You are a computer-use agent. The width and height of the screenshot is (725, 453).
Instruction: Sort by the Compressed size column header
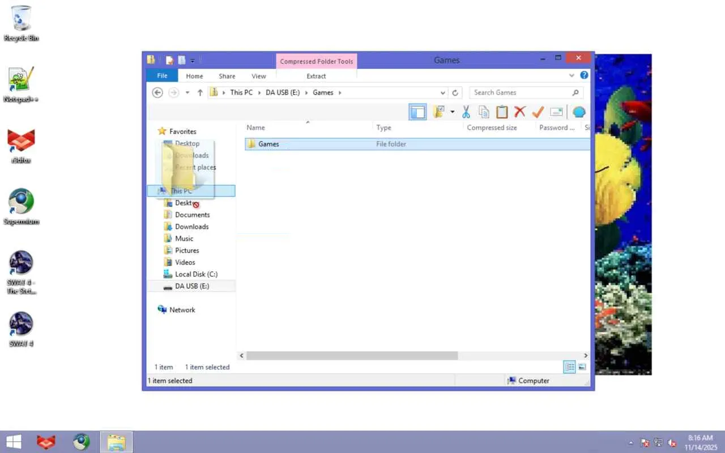[500, 127]
